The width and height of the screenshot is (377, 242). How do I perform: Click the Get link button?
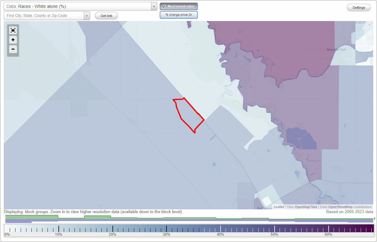coord(106,15)
